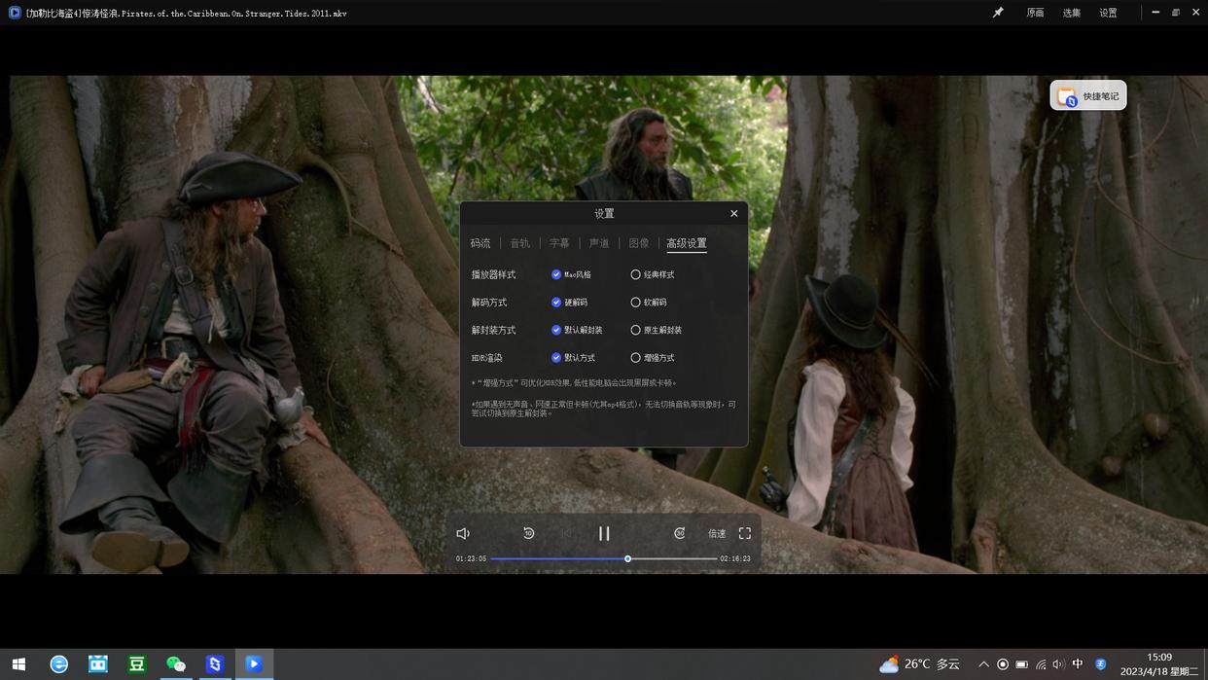Open the 倍速 playback speed menu

pos(717,533)
